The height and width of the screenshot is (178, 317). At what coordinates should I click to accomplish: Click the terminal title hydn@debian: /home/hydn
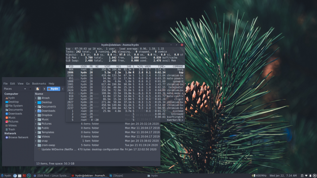120,45
